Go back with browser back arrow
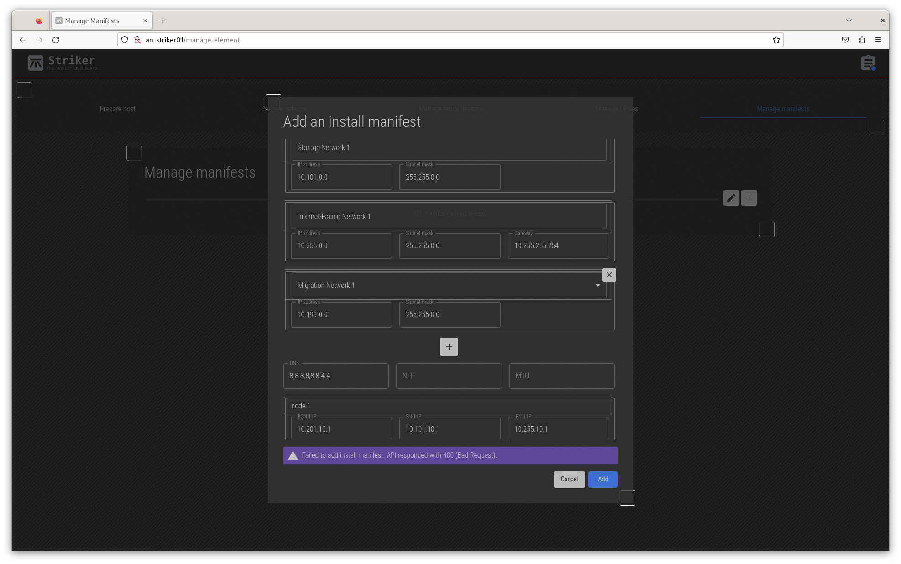 (x=23, y=40)
